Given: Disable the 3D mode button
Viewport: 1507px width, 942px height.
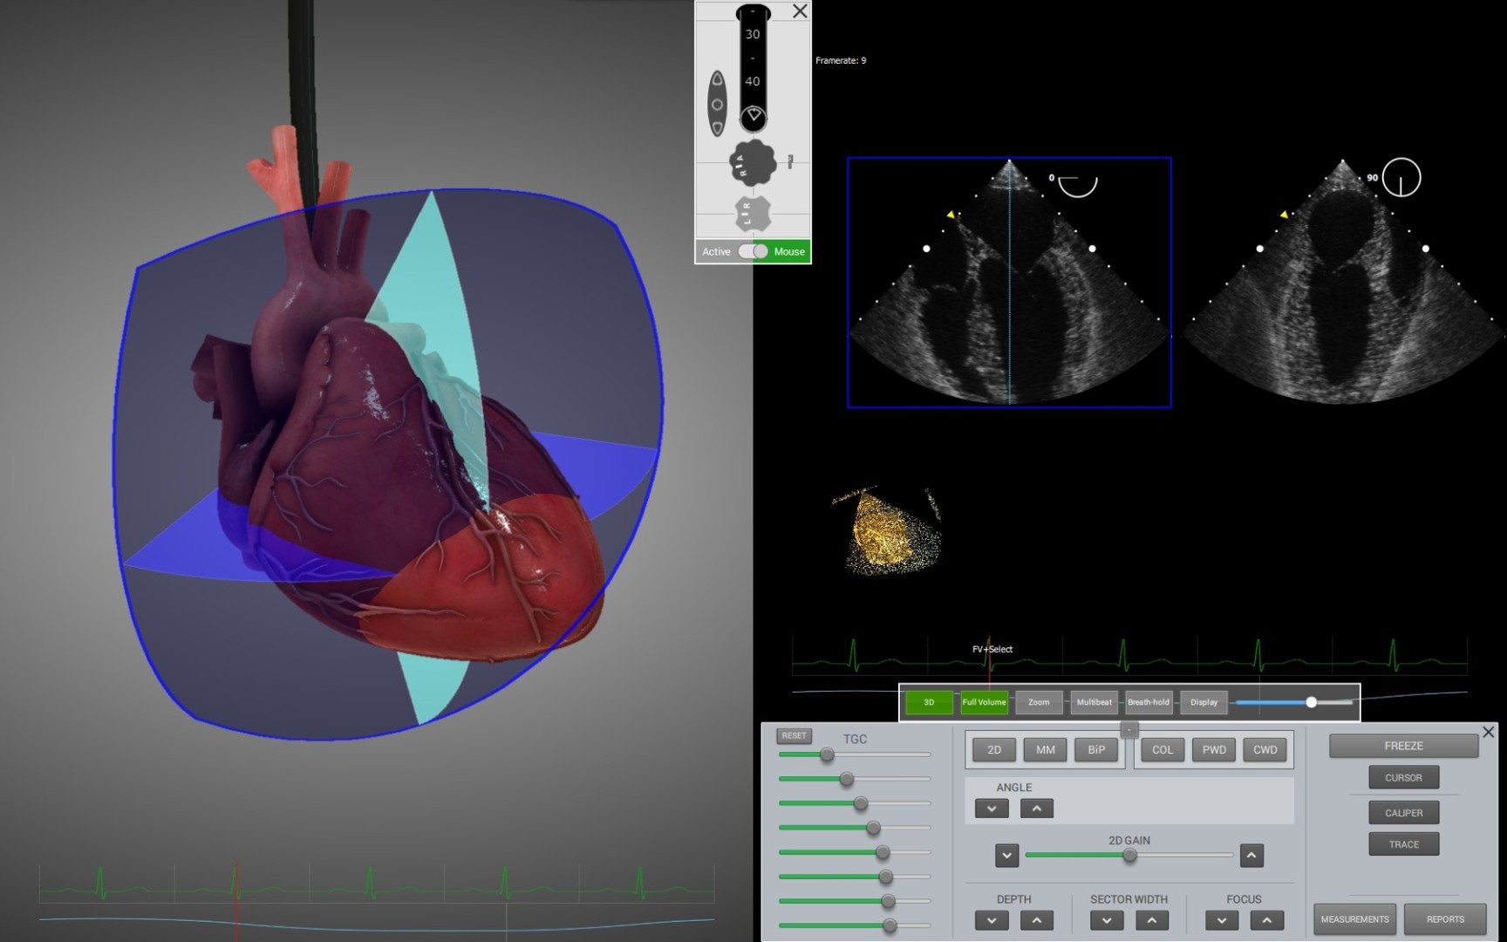Looking at the screenshot, I should (929, 702).
